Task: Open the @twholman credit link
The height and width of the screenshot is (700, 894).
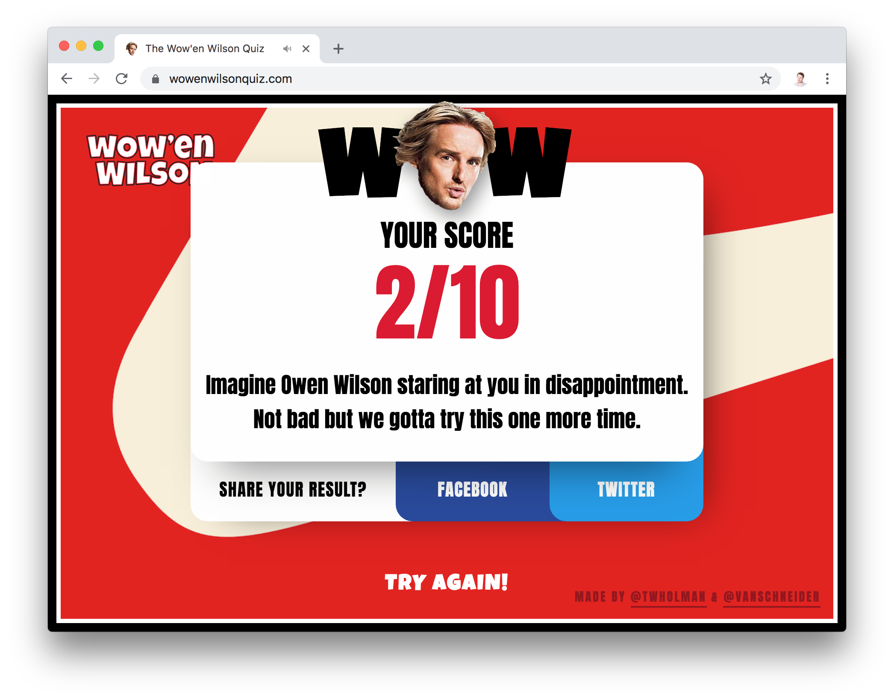Action: [x=668, y=597]
